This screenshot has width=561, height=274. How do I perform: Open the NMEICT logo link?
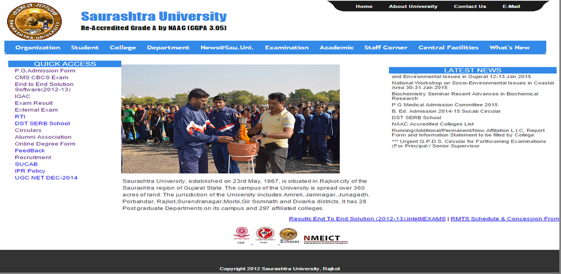point(325,239)
